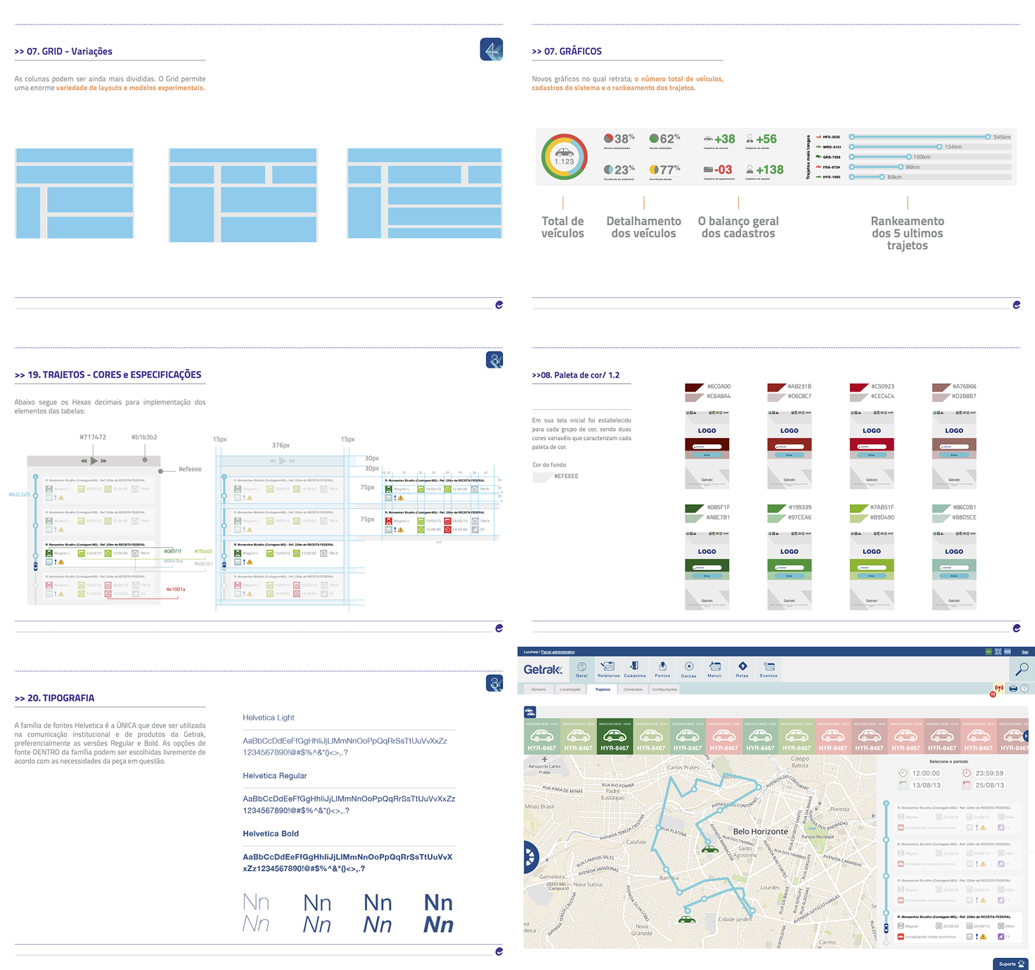
Task: Click the 13/08/13 start date field
Action: click(926, 785)
